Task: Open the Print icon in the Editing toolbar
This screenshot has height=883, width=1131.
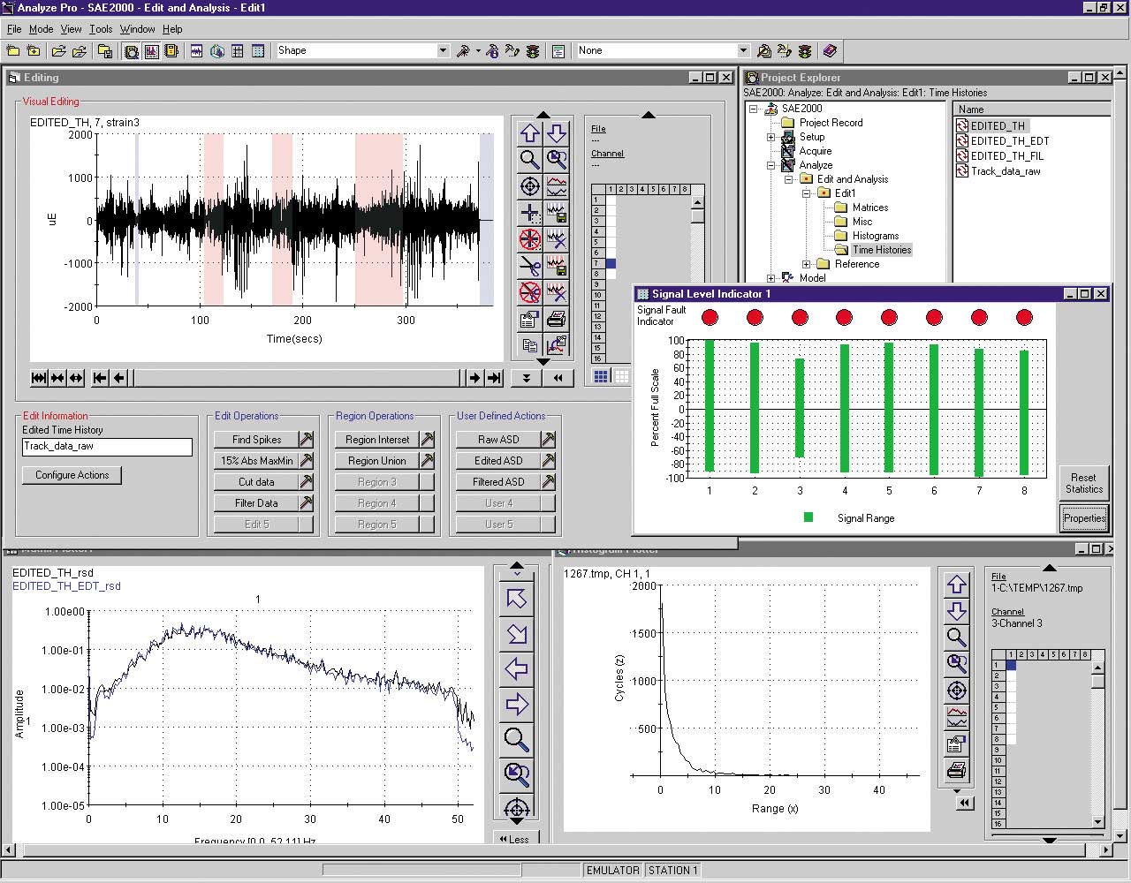Action: point(556,319)
